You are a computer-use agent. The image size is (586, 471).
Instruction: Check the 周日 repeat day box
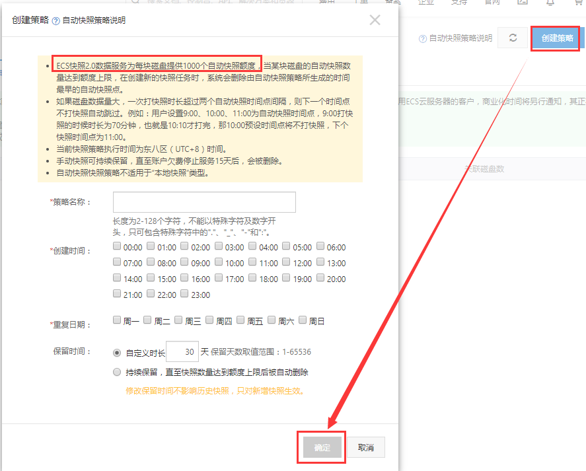(x=303, y=320)
